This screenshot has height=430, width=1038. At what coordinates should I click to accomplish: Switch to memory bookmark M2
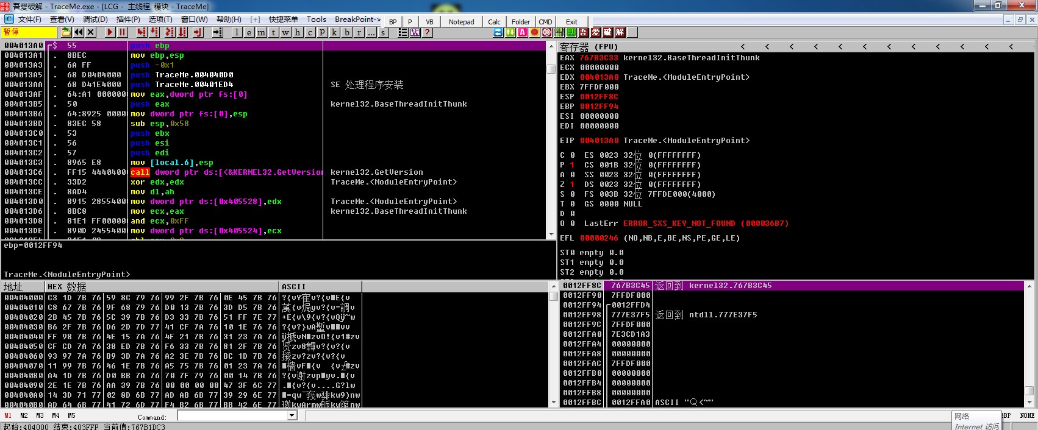pyautogui.click(x=24, y=415)
